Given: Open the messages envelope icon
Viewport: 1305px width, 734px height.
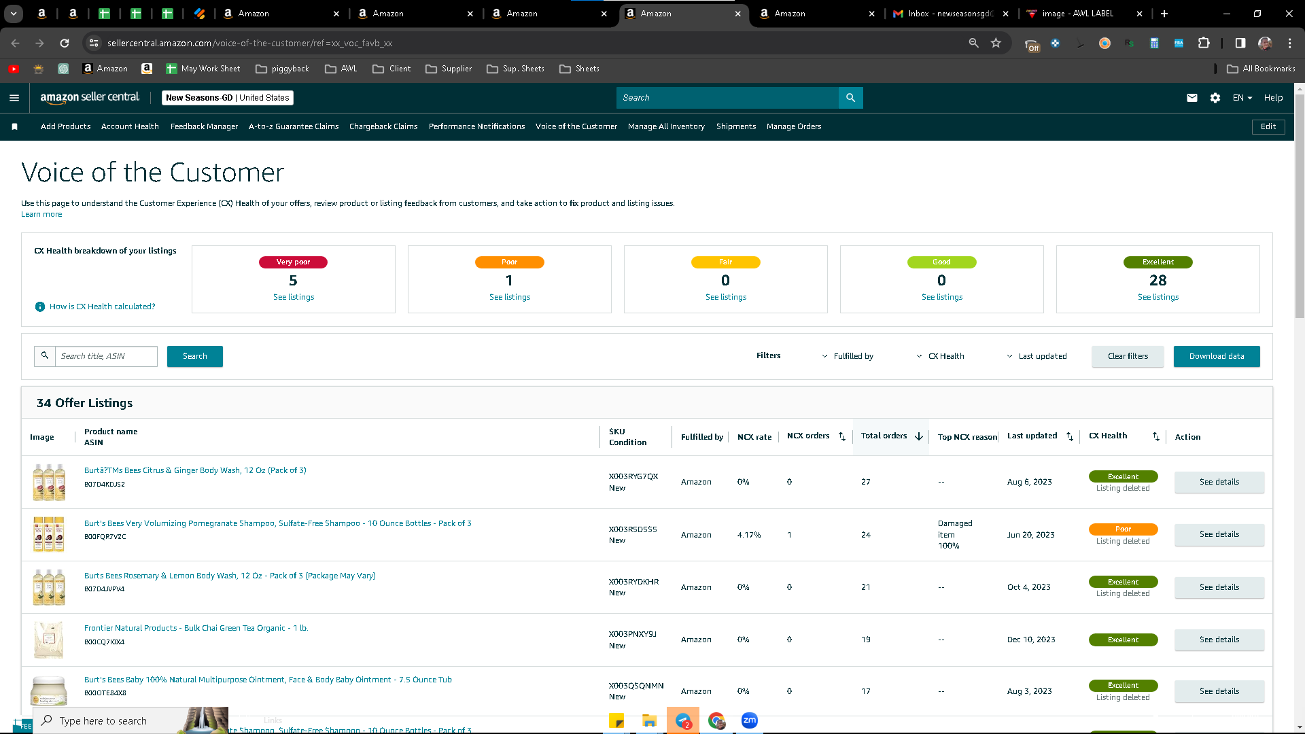Looking at the screenshot, I should point(1191,98).
